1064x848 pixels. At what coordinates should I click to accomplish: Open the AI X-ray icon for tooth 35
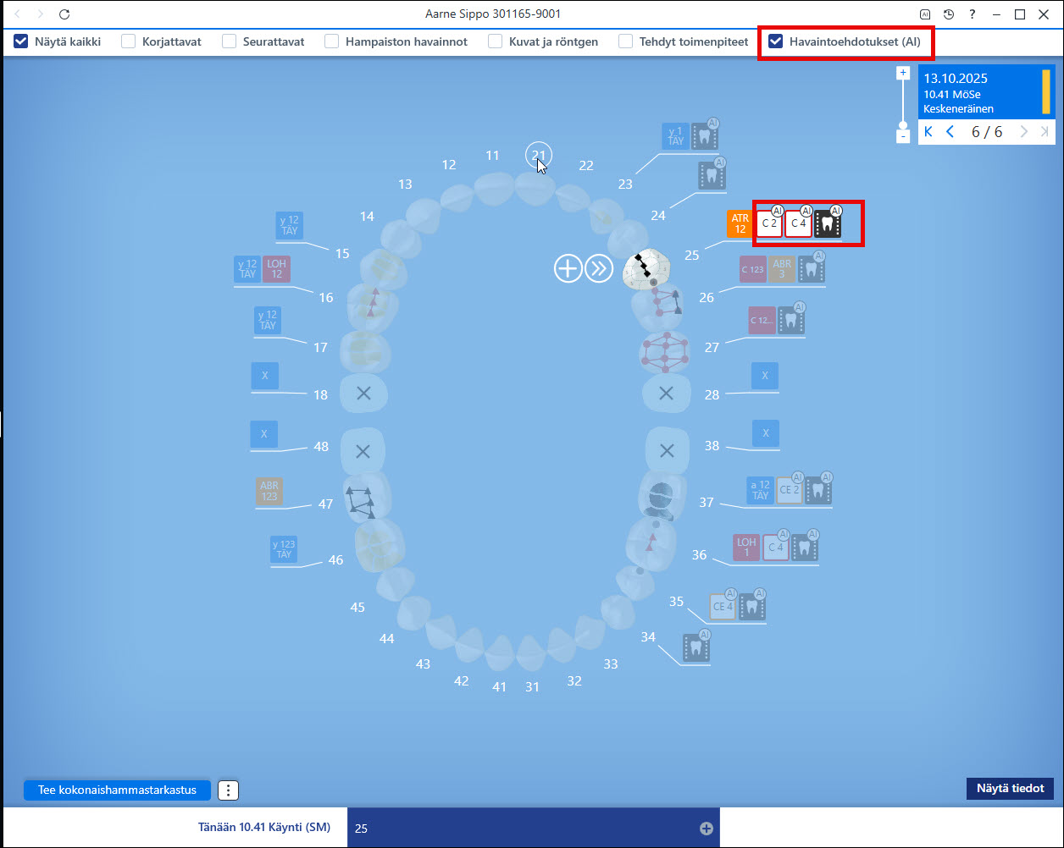pyautogui.click(x=751, y=607)
